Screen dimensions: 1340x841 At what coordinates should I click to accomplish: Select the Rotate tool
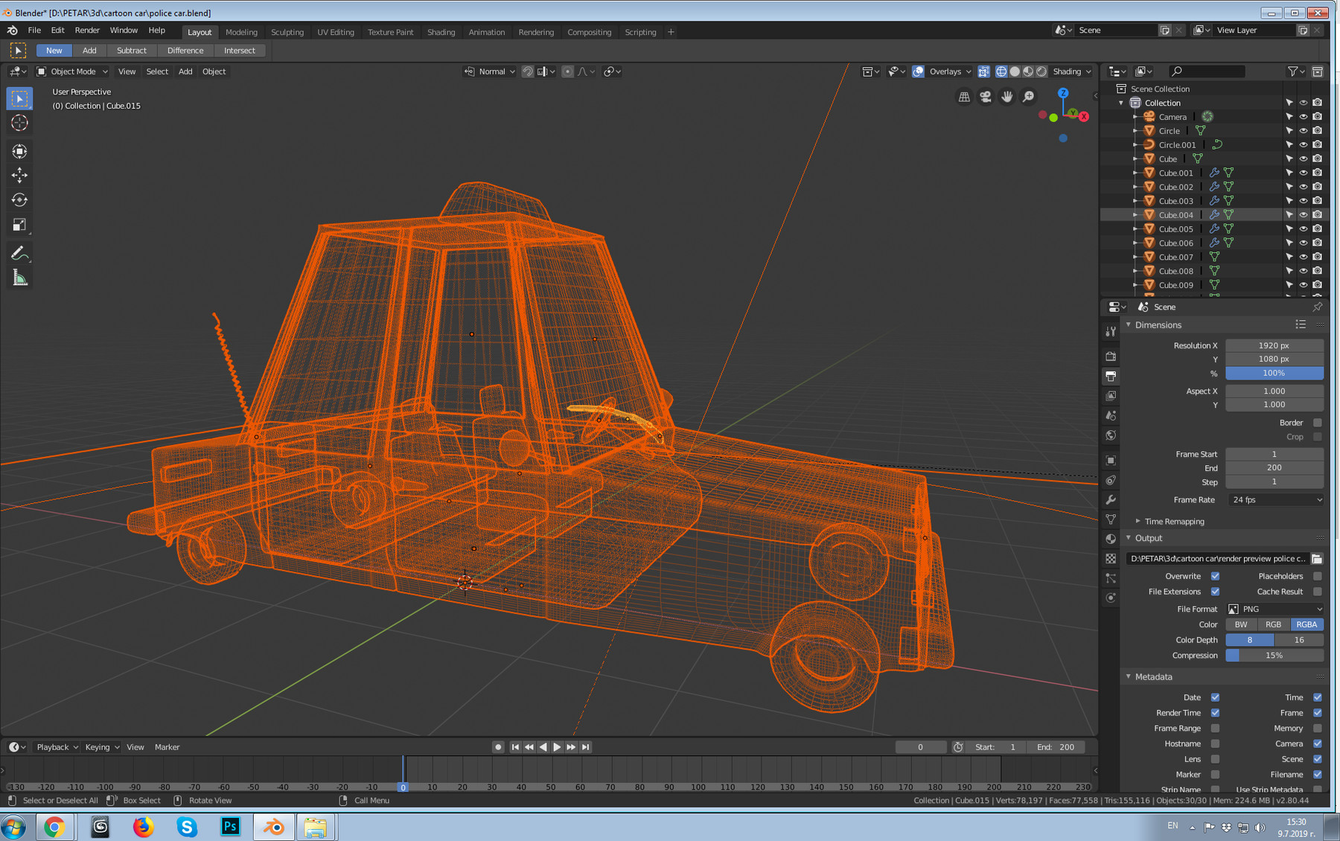[19, 199]
